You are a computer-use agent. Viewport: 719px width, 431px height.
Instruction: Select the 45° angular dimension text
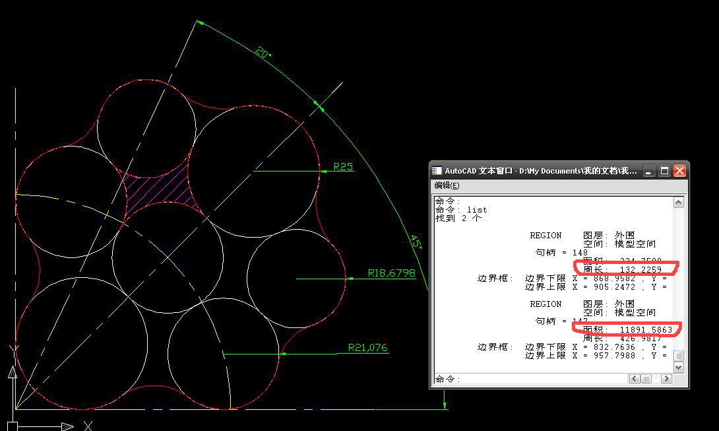[x=416, y=242]
